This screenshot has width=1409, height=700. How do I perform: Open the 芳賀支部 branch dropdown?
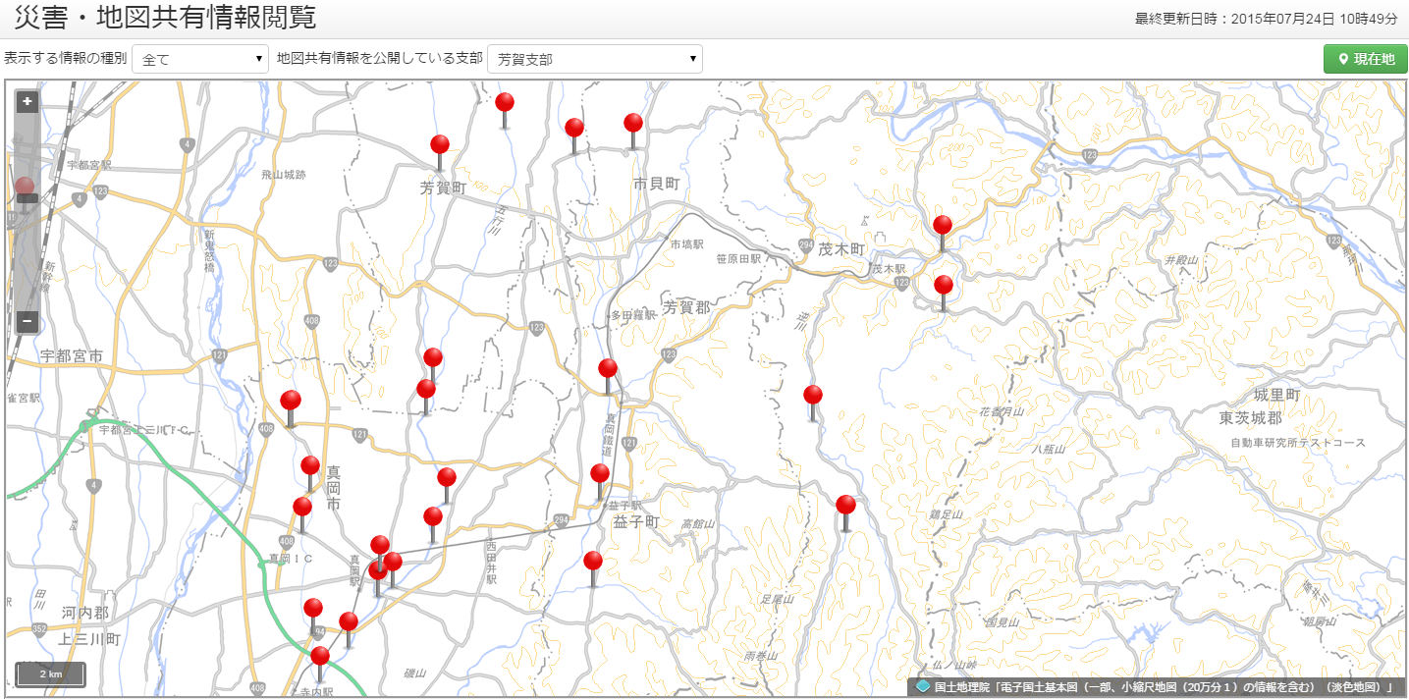[x=595, y=59]
